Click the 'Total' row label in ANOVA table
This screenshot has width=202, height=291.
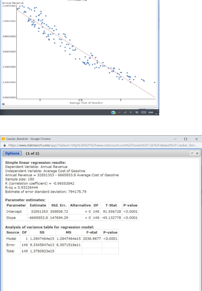coord(10,251)
